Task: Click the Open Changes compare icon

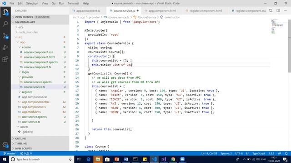Action: click(271, 11)
